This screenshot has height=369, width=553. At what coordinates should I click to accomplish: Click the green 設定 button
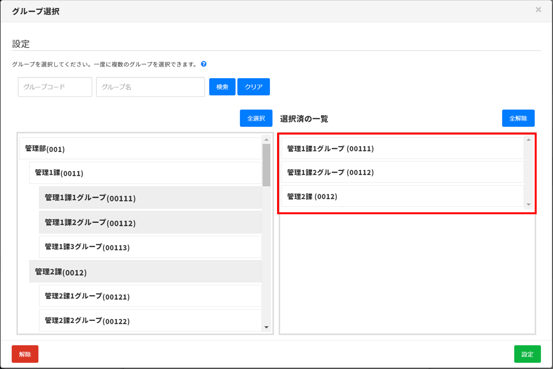pyautogui.click(x=527, y=354)
